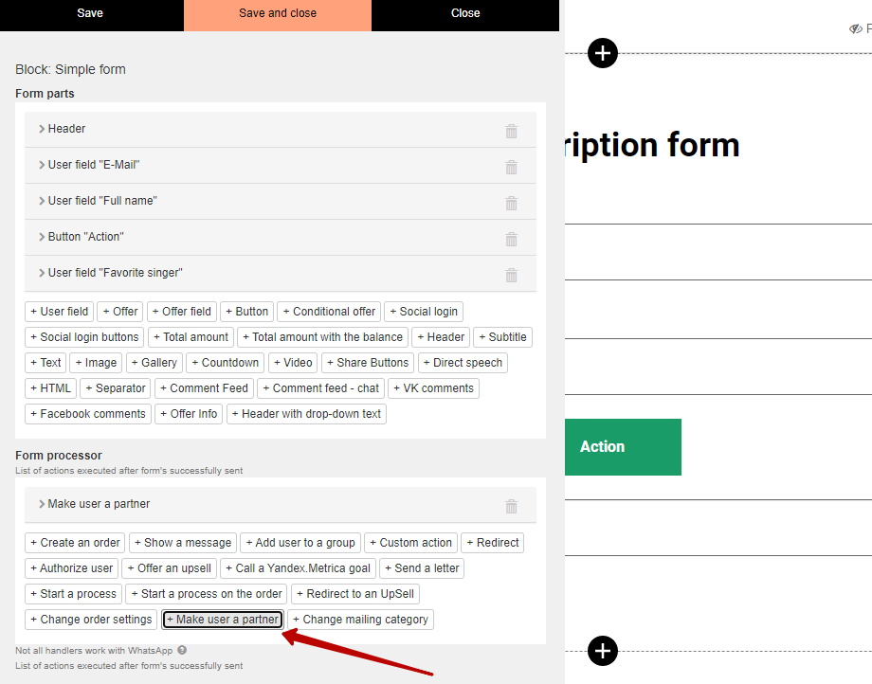Add Offer an upsell action
Viewport: 872px width, 684px height.
169,568
